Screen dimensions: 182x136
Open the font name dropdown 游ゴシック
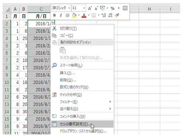[x=61, y=8]
